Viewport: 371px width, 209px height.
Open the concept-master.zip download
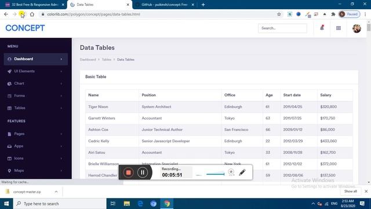(27, 192)
